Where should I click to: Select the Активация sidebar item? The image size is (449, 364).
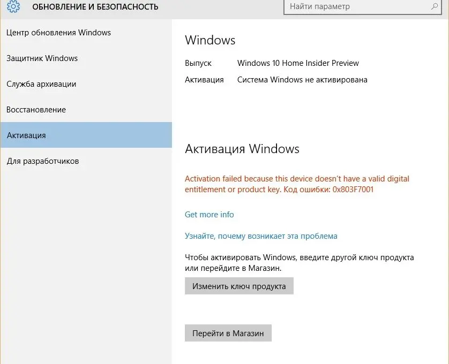click(x=86, y=135)
